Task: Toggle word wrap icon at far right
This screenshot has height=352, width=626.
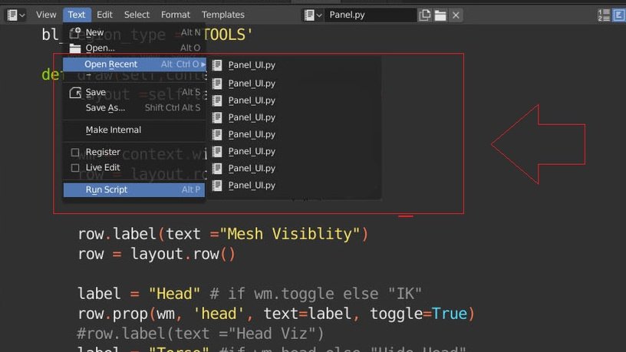Action: click(x=619, y=15)
